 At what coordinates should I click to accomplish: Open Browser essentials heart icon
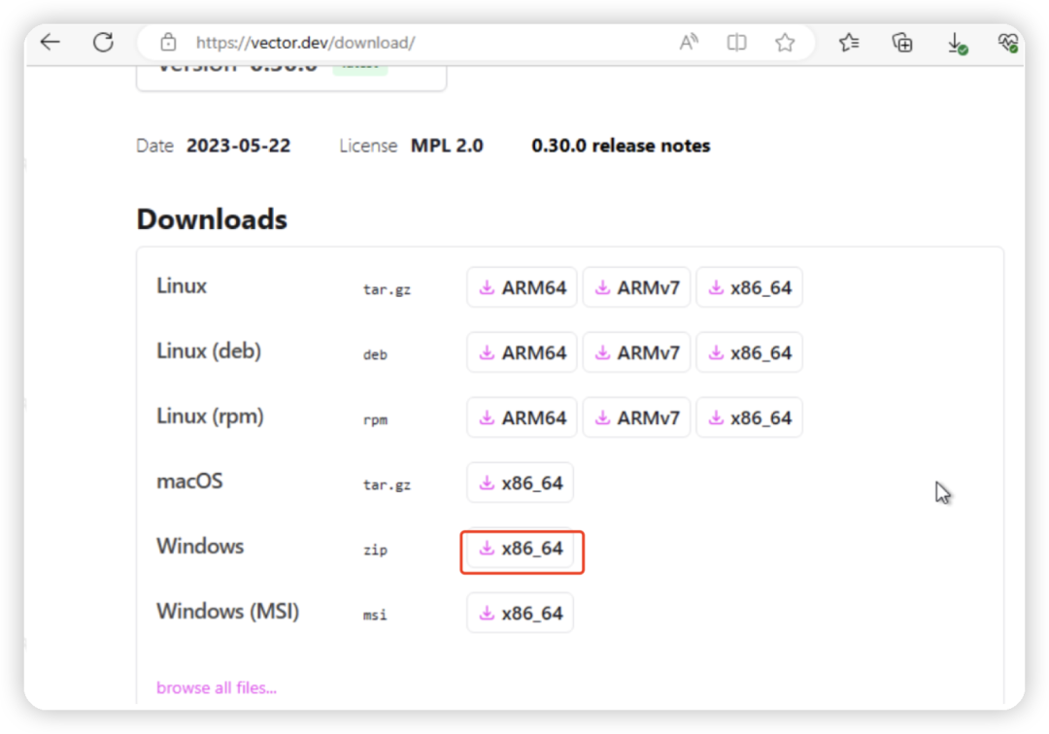(x=1007, y=43)
